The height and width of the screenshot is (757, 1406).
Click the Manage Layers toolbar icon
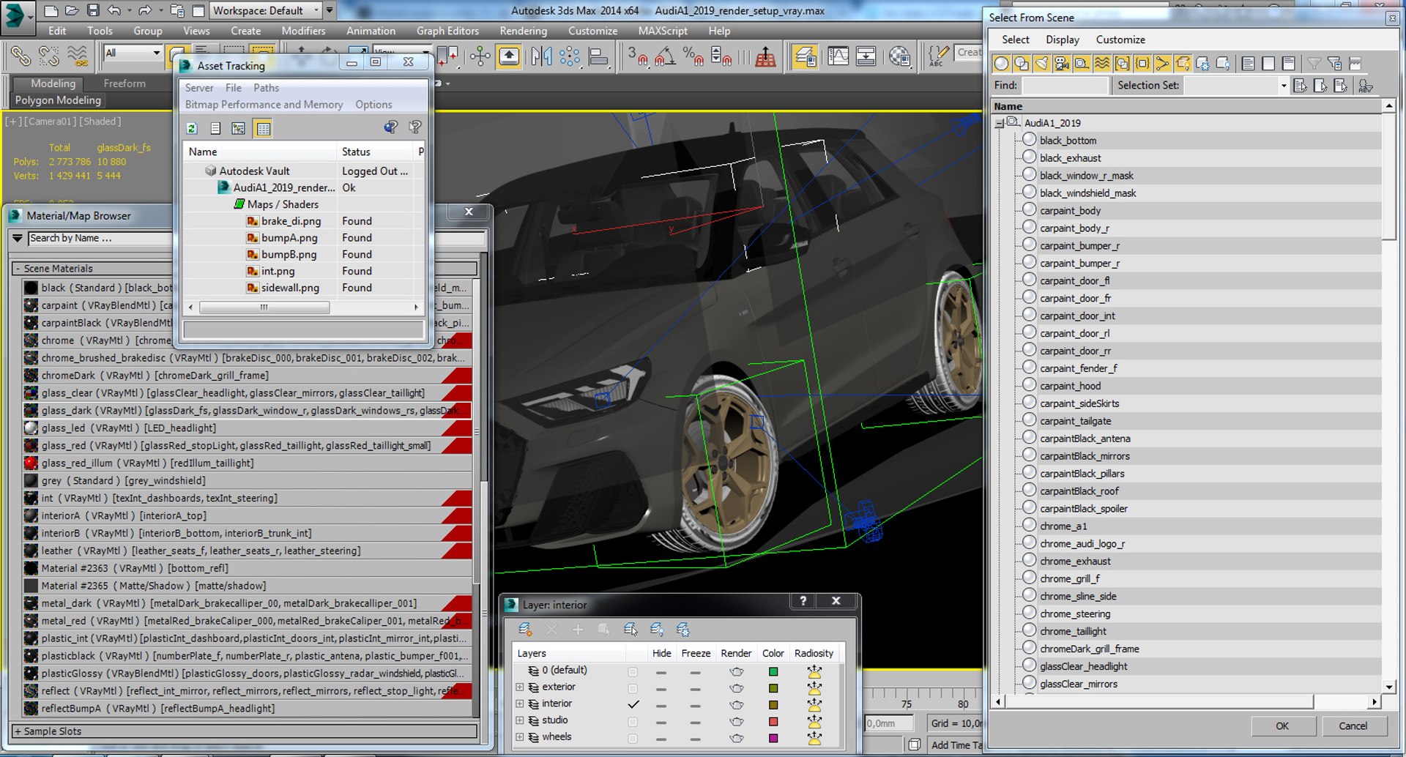click(805, 56)
